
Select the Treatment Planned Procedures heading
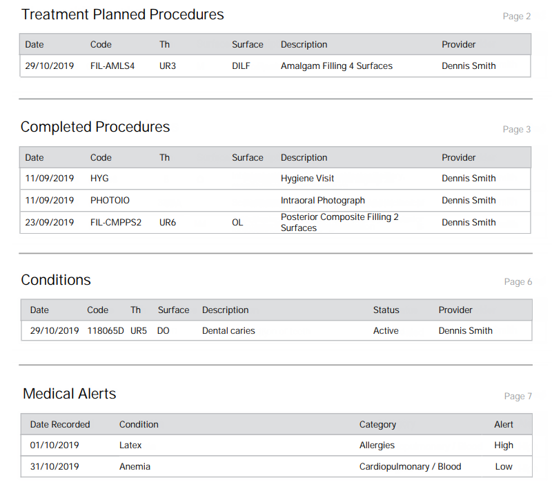point(123,14)
